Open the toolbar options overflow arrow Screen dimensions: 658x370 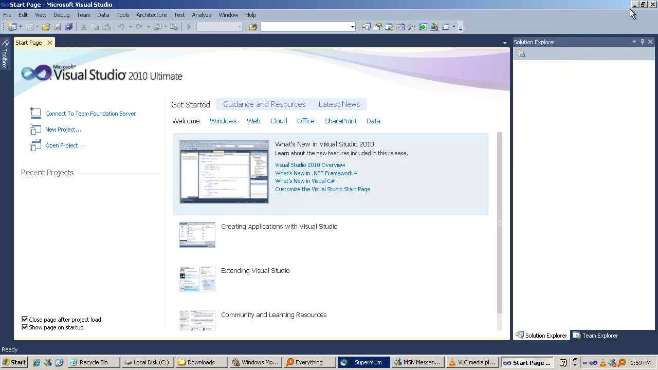(460, 27)
